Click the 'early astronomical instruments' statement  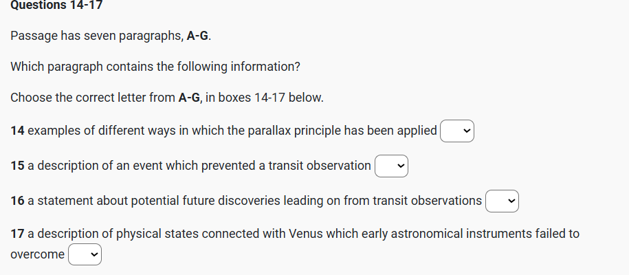pyautogui.click(x=302, y=234)
